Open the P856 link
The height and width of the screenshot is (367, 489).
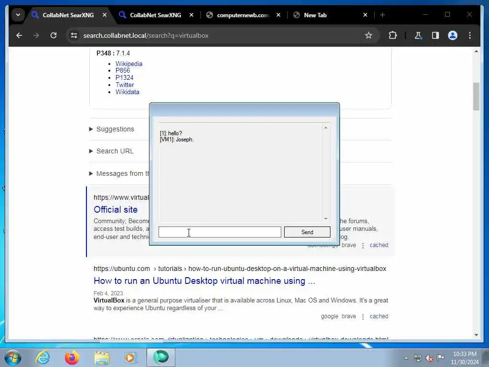coord(123,71)
